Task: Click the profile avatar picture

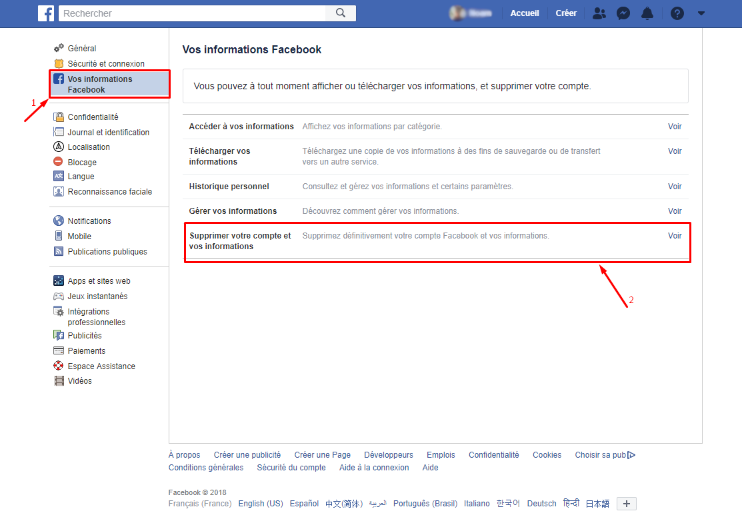Action: click(x=457, y=13)
